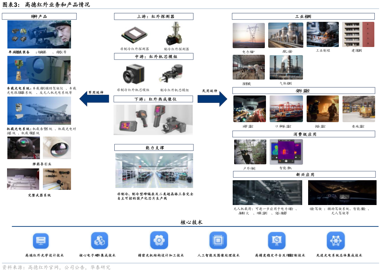Click the processor chip icon

[x=218, y=240]
